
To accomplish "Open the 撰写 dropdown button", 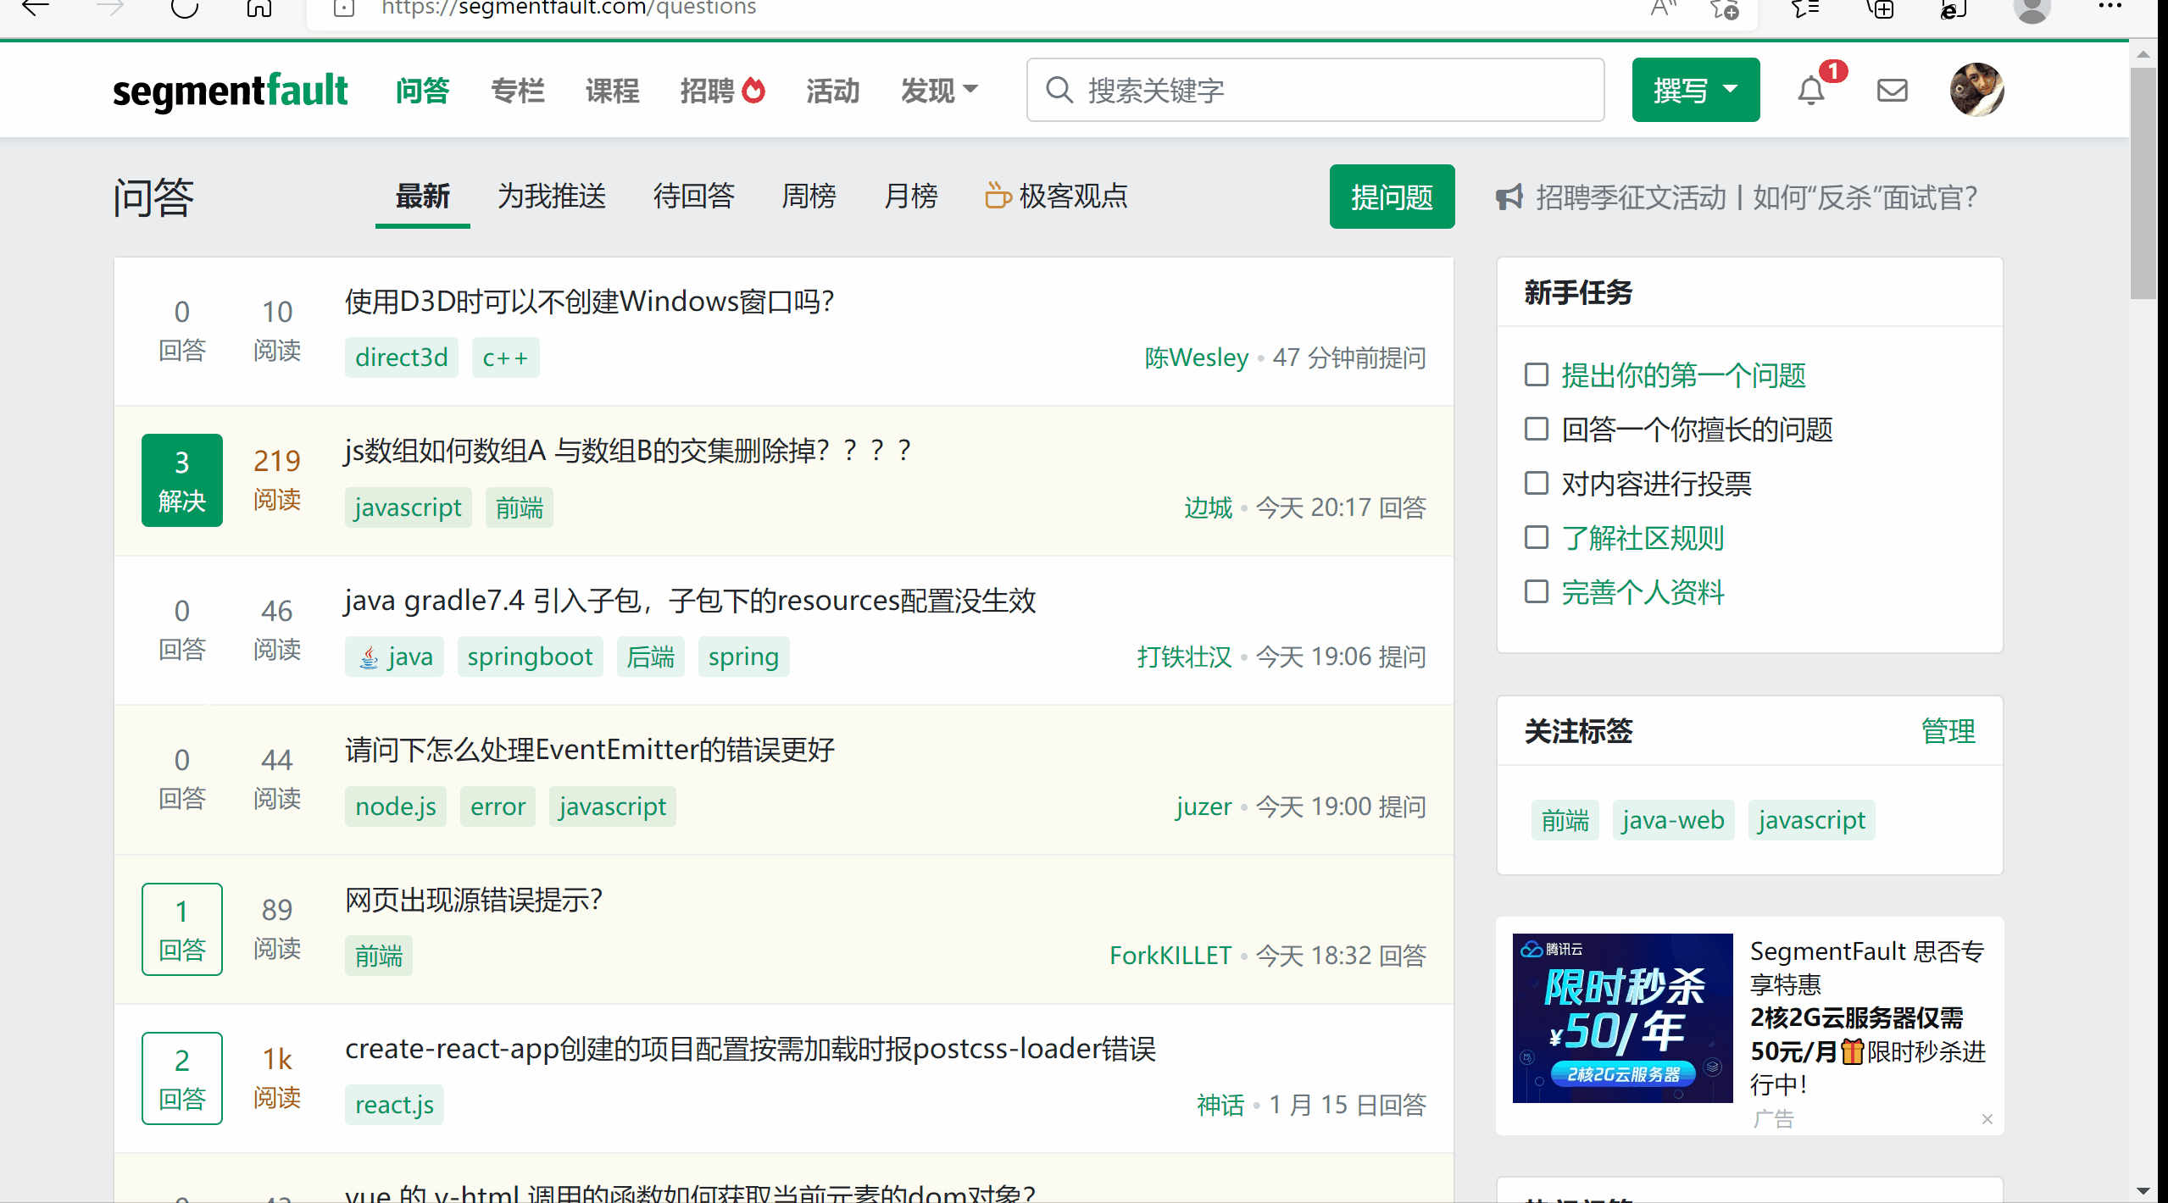I will [x=1695, y=90].
